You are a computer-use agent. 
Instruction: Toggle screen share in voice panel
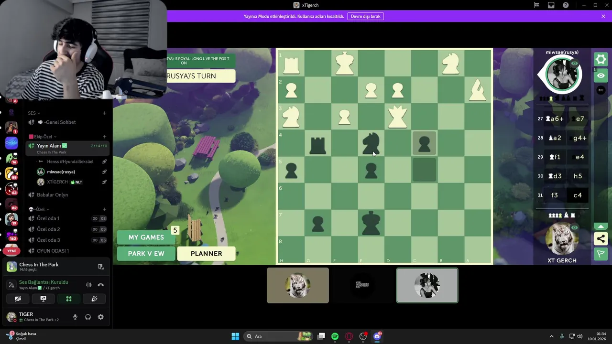[x=43, y=299]
